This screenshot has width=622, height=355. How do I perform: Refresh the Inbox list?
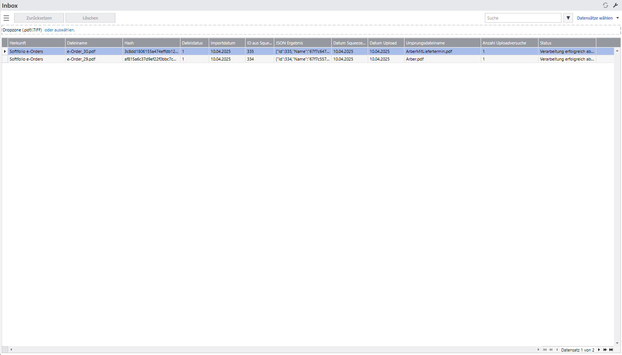point(606,5)
